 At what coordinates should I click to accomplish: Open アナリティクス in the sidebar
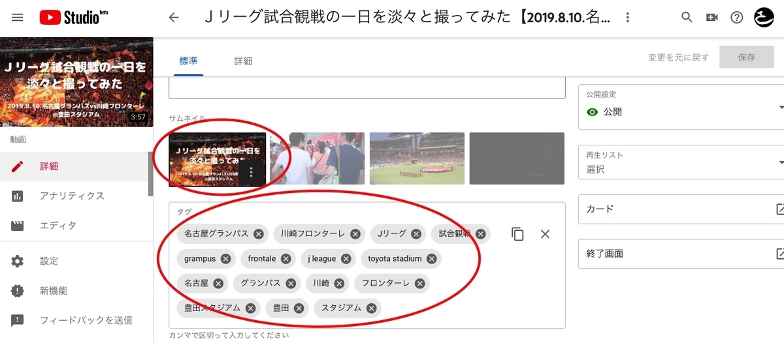click(74, 196)
